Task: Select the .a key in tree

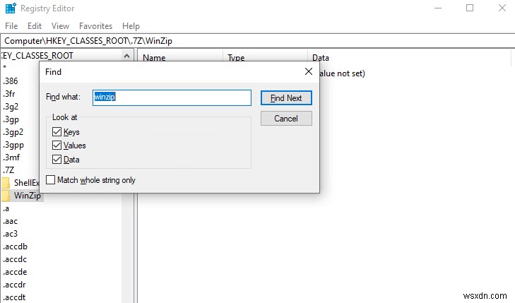Action: tap(6, 208)
